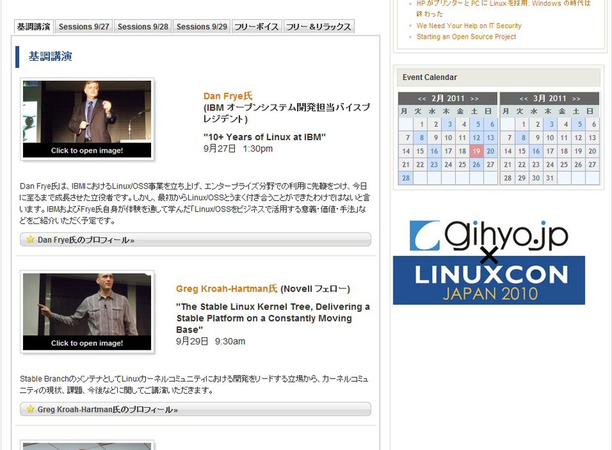This screenshot has width=612, height=450.
Task: Click '"10+ Years of Linux at IBM"' title
Action: pyautogui.click(x=265, y=137)
